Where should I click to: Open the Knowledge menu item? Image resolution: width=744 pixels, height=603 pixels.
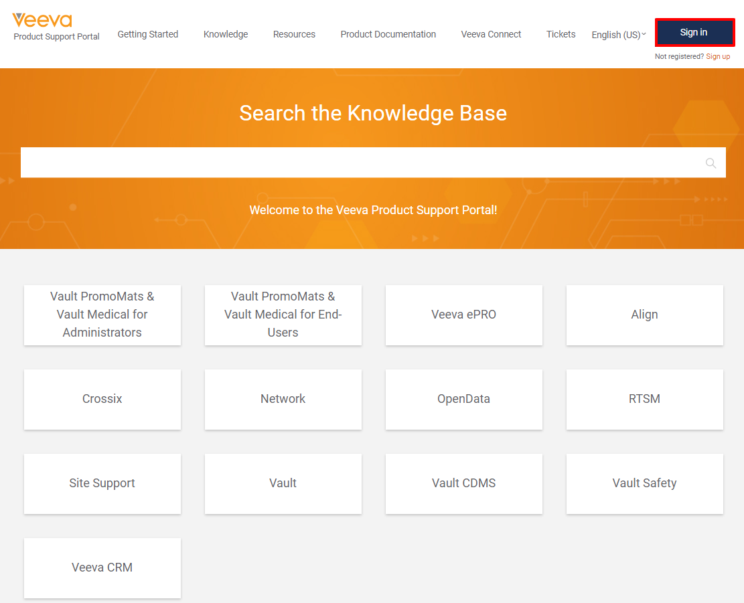226,34
